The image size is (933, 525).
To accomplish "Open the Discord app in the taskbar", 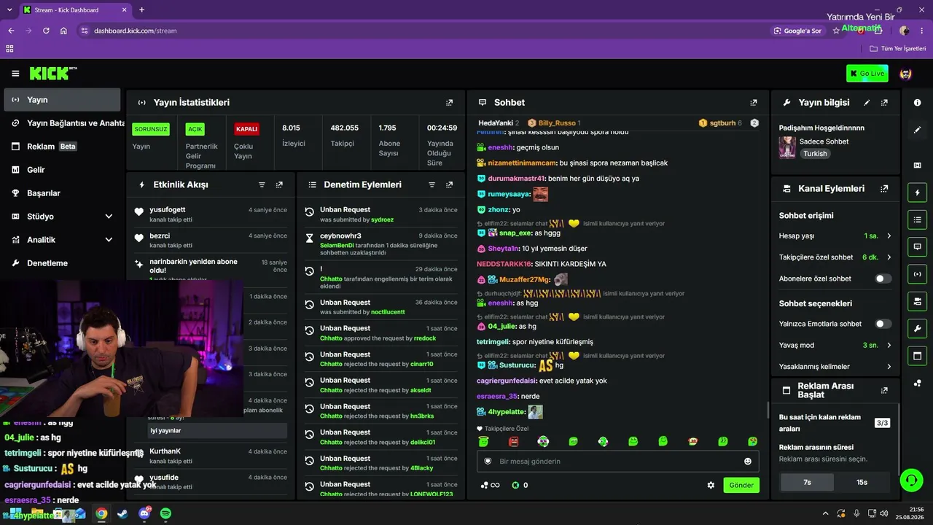I will [x=144, y=513].
